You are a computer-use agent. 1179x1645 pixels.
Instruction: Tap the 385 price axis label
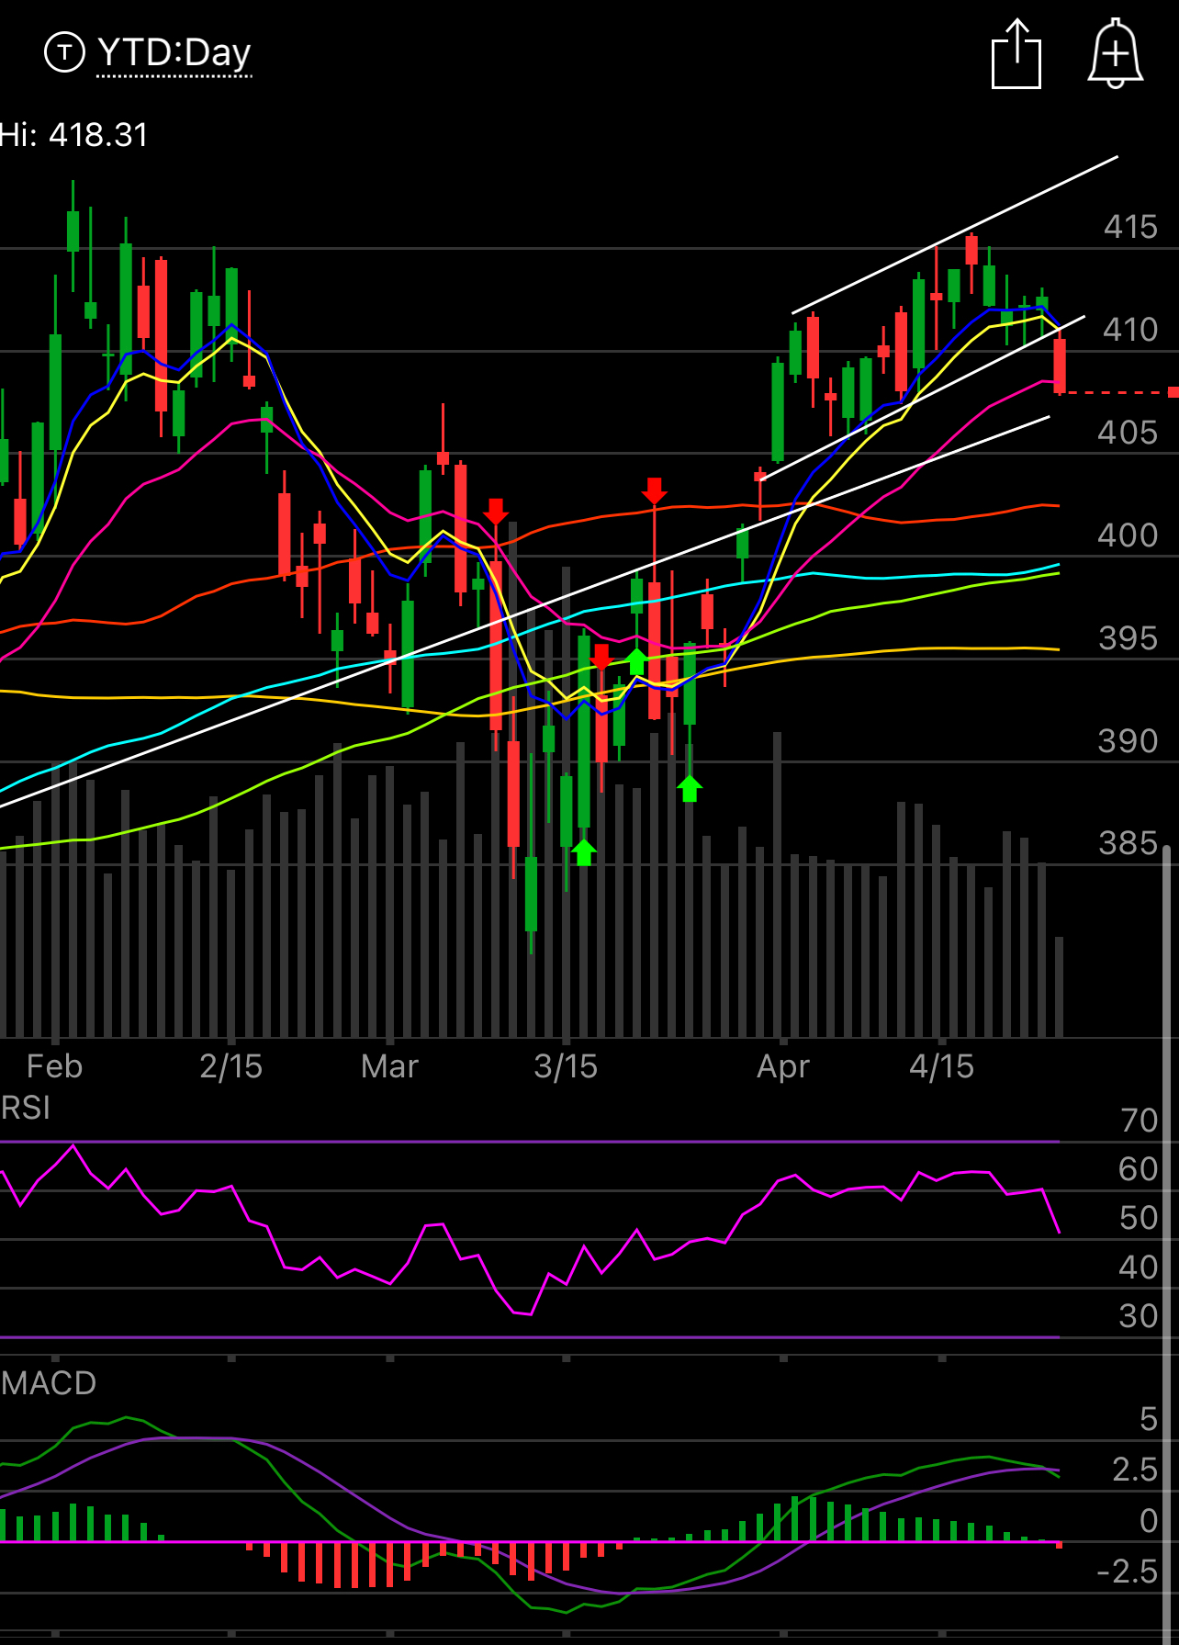(1128, 843)
